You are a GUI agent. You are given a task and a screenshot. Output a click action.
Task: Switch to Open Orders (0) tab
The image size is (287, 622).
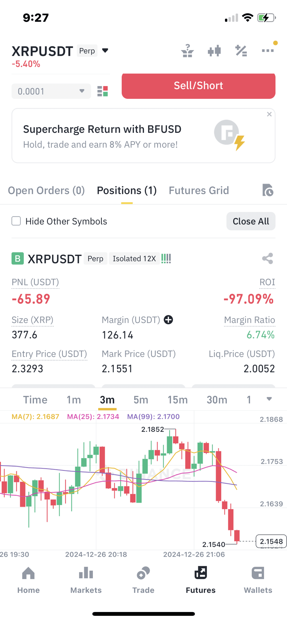pyautogui.click(x=46, y=190)
